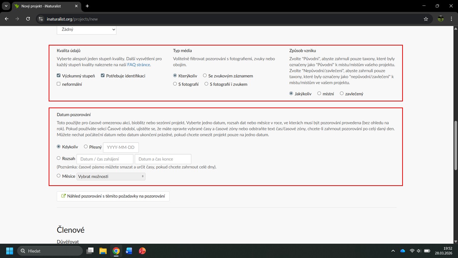The image size is (458, 258).
Task: Uncheck the Výzkumný stupeň checkbox
Action: pos(59,76)
